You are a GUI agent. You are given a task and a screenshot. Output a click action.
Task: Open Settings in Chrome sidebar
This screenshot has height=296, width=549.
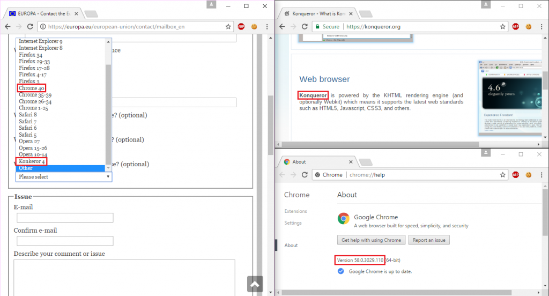(x=293, y=223)
